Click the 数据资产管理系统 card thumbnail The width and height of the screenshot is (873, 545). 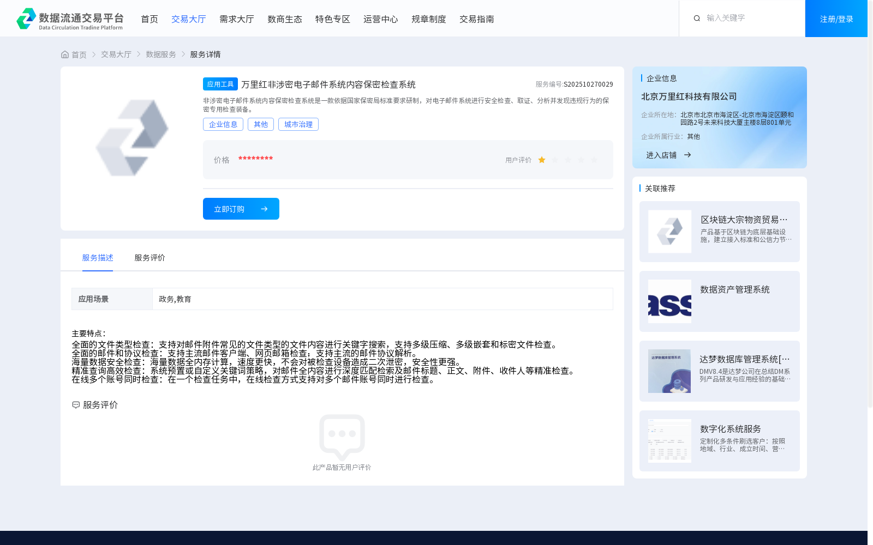point(669,301)
